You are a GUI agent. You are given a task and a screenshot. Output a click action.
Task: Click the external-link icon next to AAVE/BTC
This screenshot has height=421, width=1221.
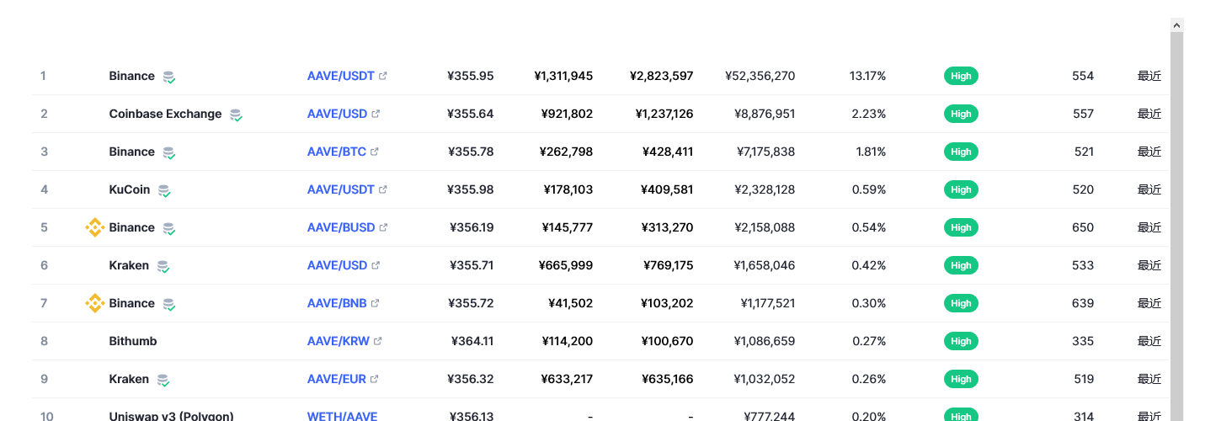(375, 152)
